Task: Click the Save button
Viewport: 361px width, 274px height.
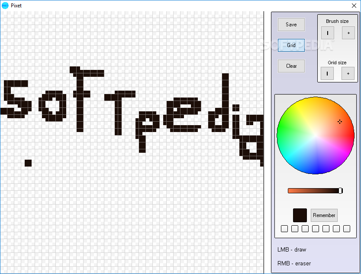Action: tap(291, 25)
